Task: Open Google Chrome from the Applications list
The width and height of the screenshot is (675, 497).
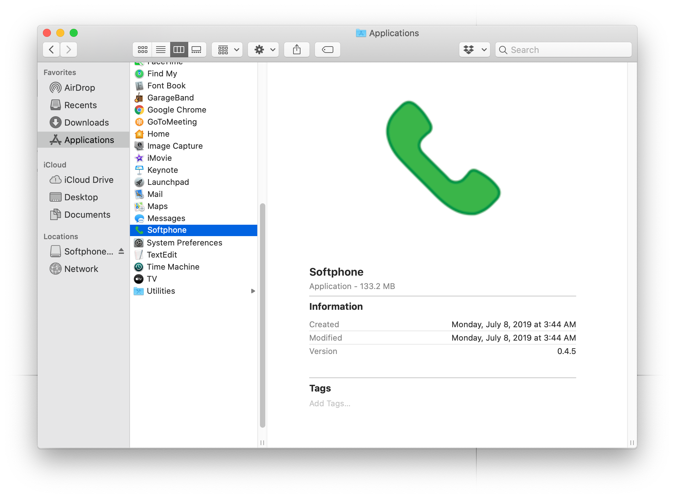Action: 177,110
